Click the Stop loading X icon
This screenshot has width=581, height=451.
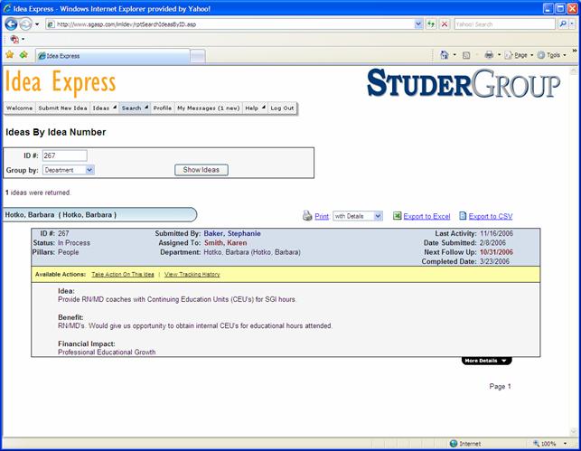(445, 24)
